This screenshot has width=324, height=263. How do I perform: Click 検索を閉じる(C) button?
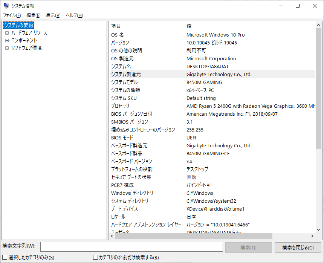click(298, 248)
